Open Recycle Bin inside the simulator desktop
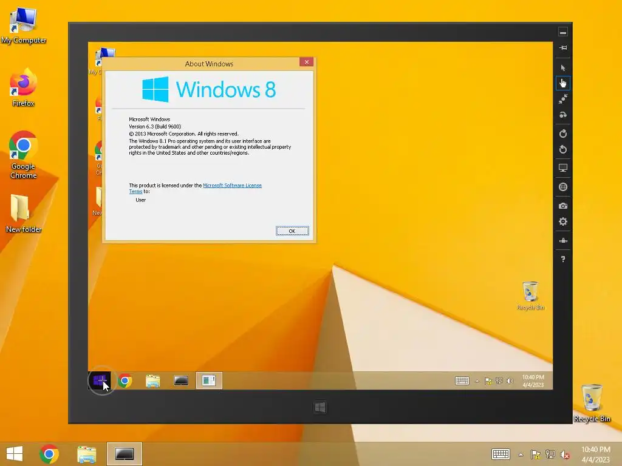The height and width of the screenshot is (466, 622). (530, 295)
